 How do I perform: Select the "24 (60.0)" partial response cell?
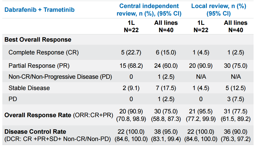click(166, 66)
